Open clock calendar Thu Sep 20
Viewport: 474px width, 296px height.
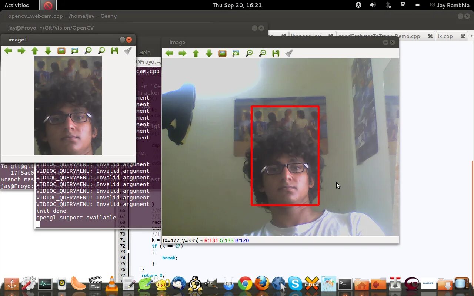[x=237, y=5]
